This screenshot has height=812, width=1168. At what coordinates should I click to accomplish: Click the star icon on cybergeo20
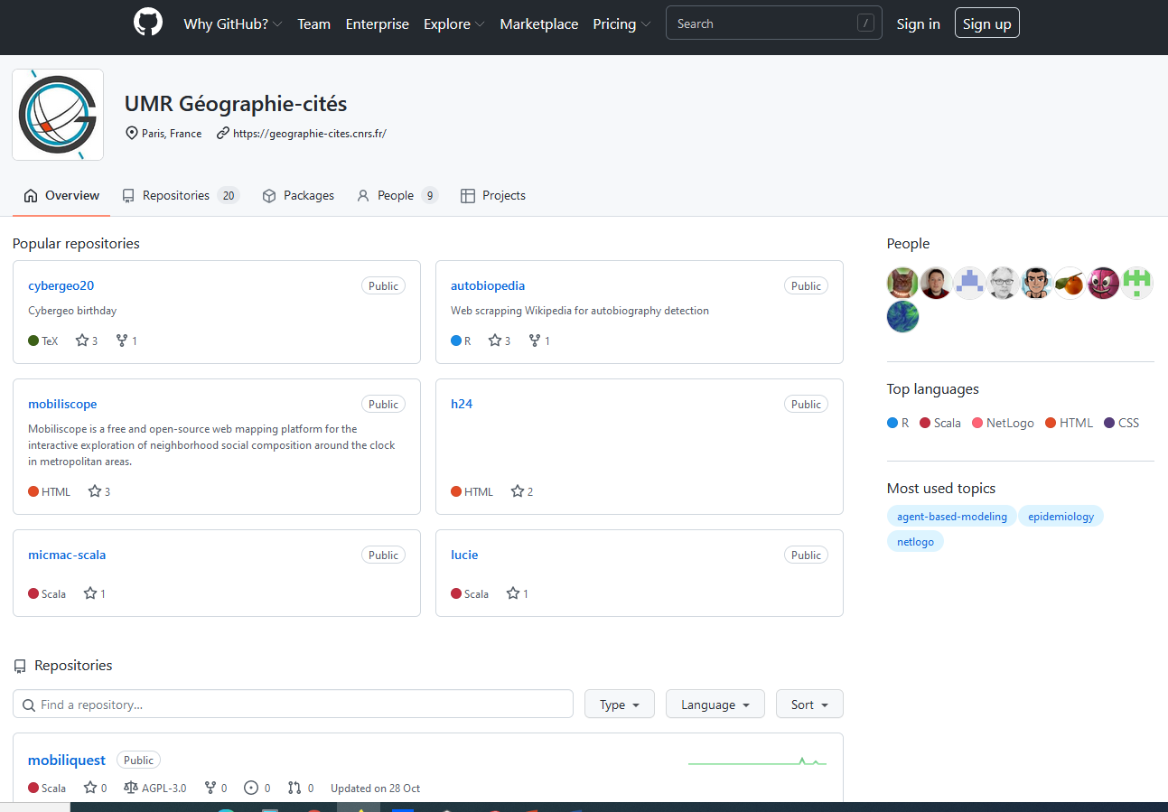(x=82, y=341)
